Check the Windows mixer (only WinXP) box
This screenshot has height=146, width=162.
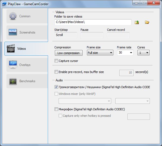[56, 94]
